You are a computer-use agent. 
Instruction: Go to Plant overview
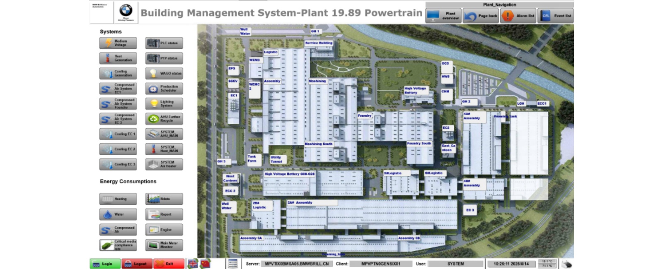click(x=443, y=16)
